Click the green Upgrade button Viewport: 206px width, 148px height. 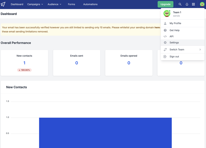(165, 4)
